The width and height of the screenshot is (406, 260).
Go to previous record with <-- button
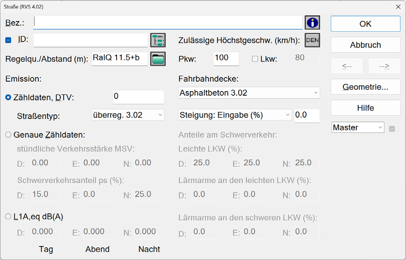coord(347,66)
